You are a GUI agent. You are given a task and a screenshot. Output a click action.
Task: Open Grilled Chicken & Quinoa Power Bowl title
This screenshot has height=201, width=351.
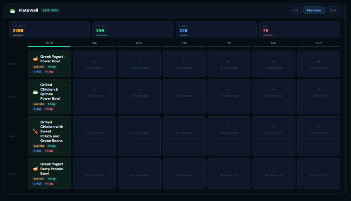pyautogui.click(x=50, y=92)
